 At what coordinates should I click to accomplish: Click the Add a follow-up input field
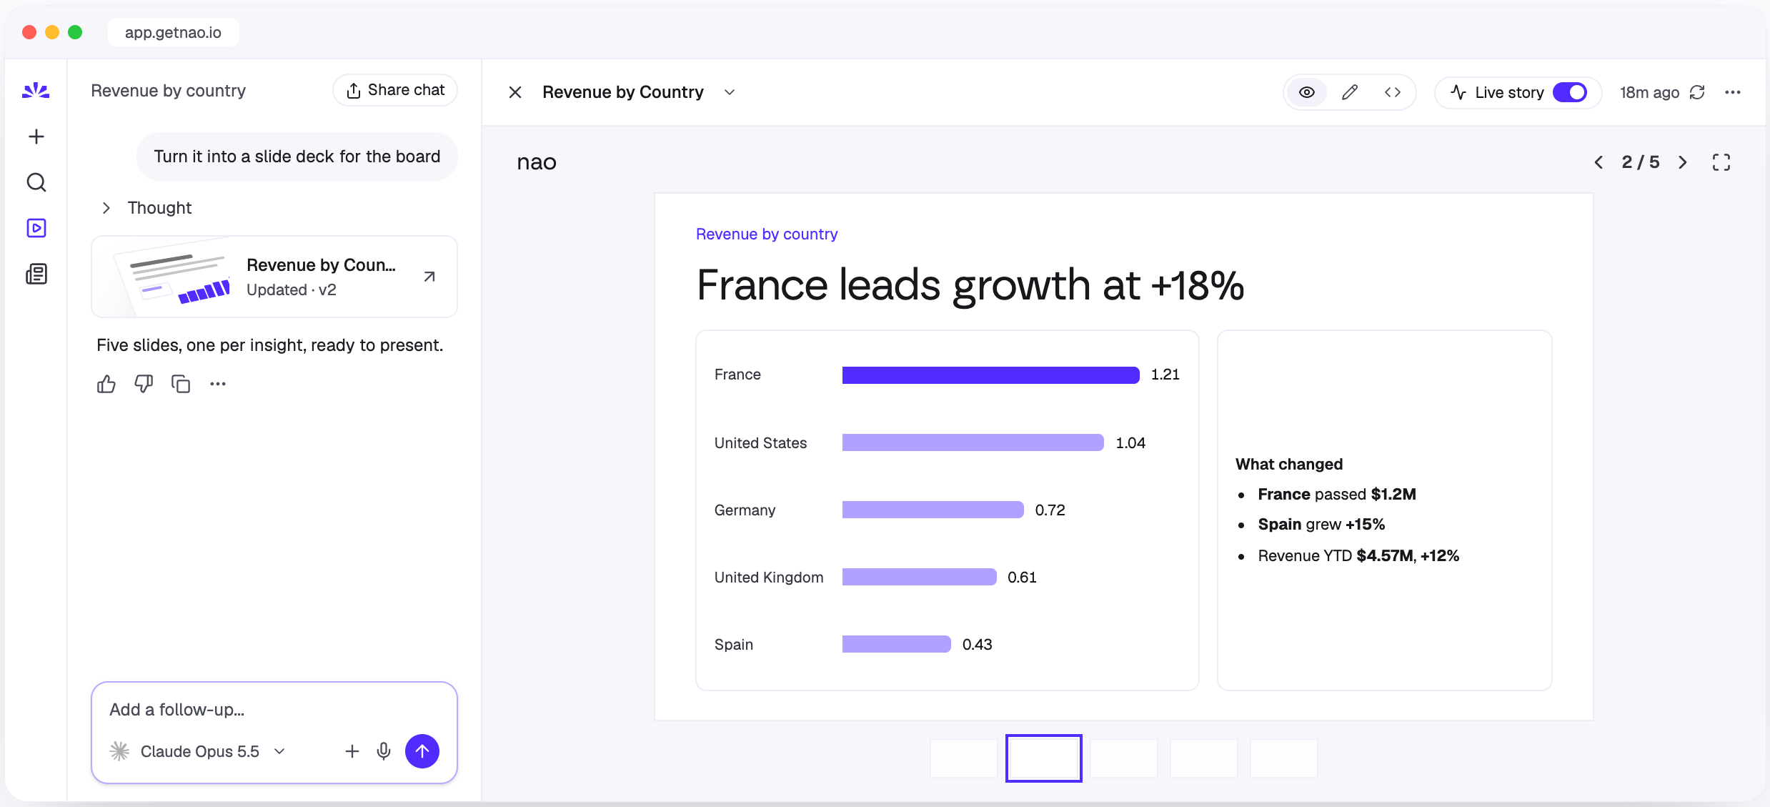pyautogui.click(x=274, y=710)
